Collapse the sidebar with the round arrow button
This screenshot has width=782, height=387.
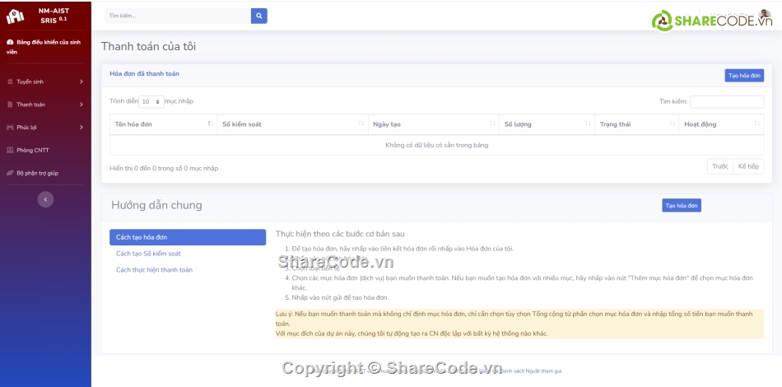click(x=45, y=198)
